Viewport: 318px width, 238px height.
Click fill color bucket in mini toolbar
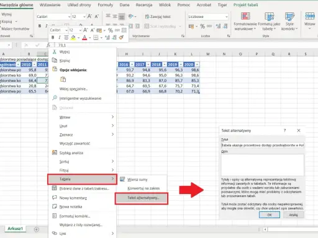point(73,37)
